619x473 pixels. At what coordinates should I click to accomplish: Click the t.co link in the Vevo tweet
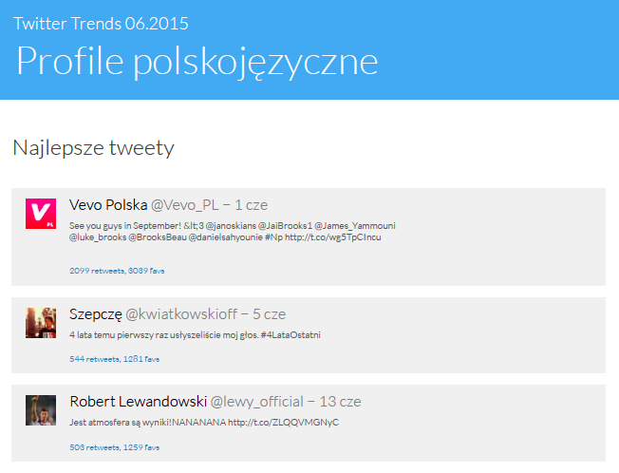pyautogui.click(x=333, y=236)
